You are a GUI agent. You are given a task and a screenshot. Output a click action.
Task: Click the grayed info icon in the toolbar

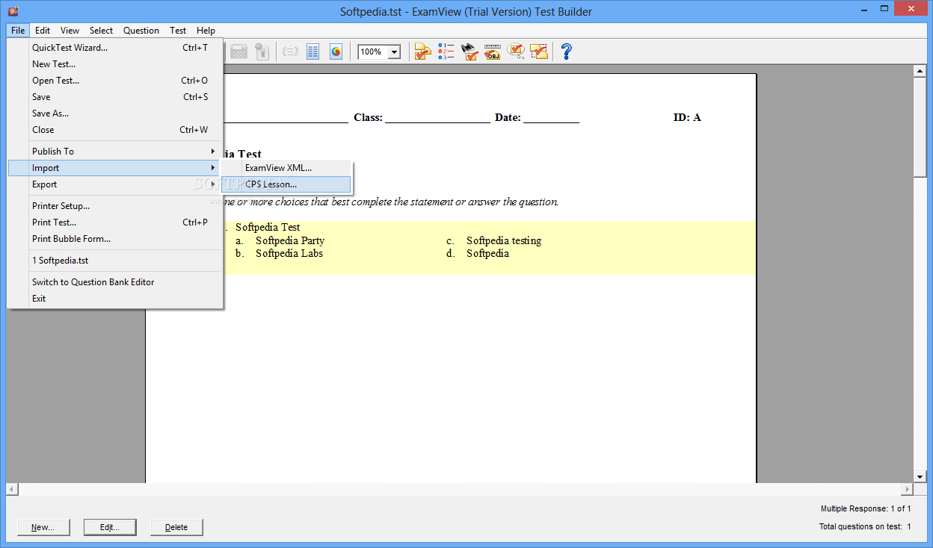point(261,52)
